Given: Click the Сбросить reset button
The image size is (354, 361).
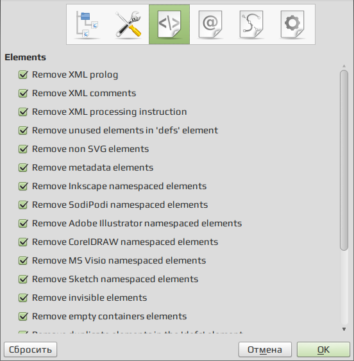Looking at the screenshot, I should tap(30, 349).
